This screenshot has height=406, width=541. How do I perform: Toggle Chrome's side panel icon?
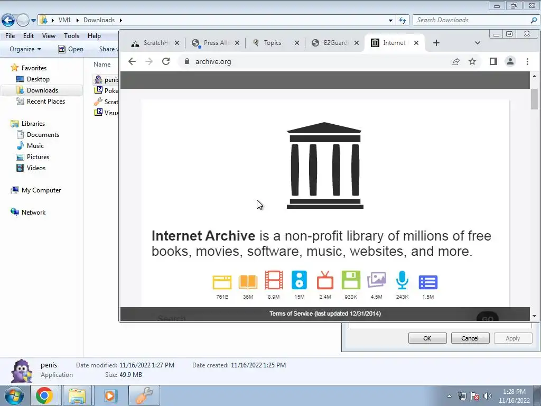(x=493, y=61)
